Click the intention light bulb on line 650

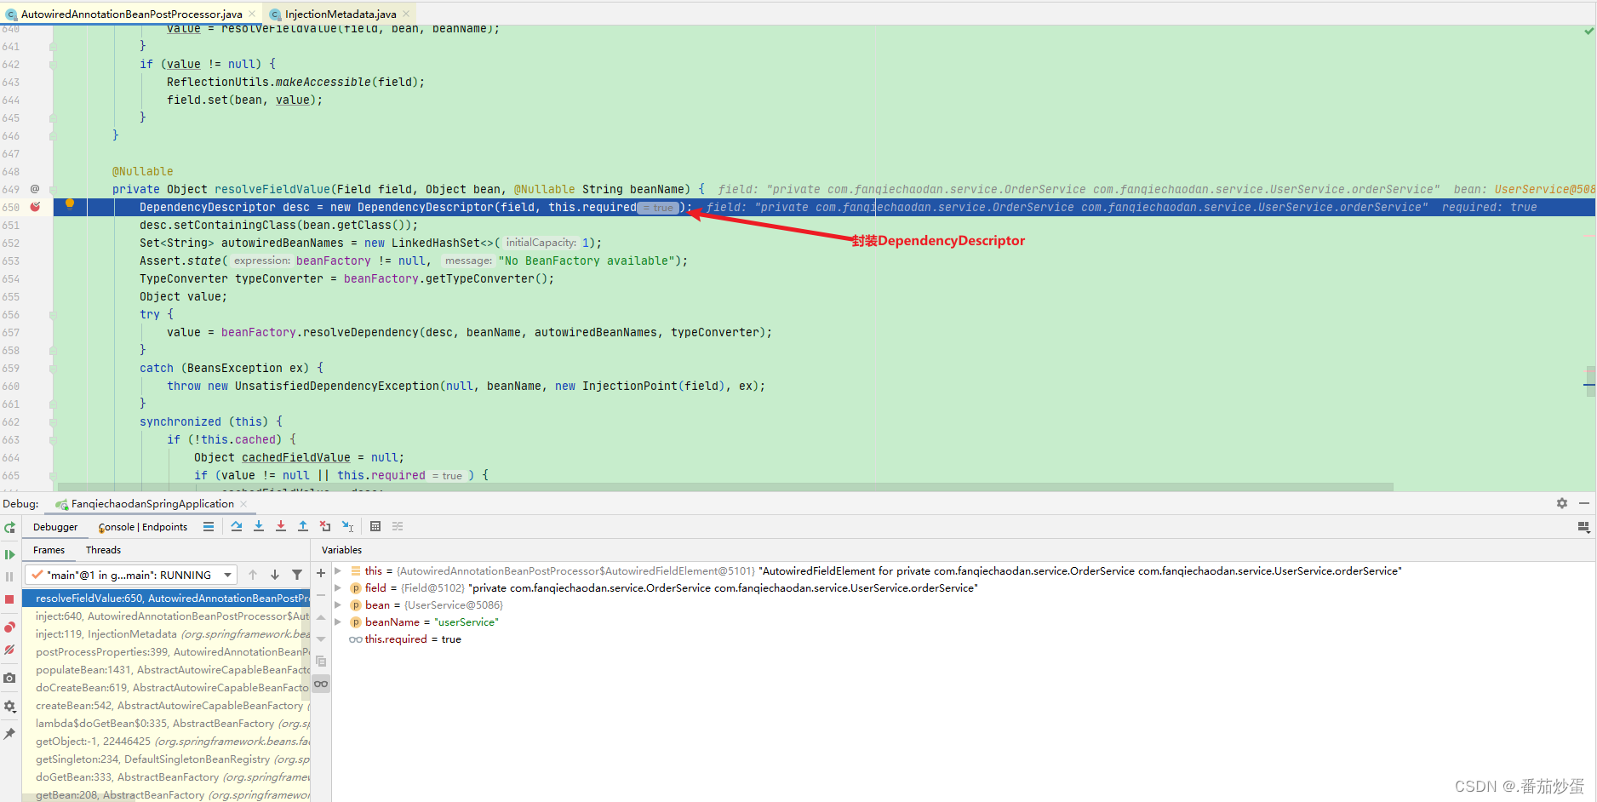[x=70, y=204]
